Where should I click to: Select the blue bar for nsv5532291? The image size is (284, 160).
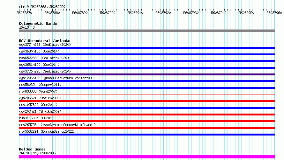pyautogui.click(x=147, y=135)
